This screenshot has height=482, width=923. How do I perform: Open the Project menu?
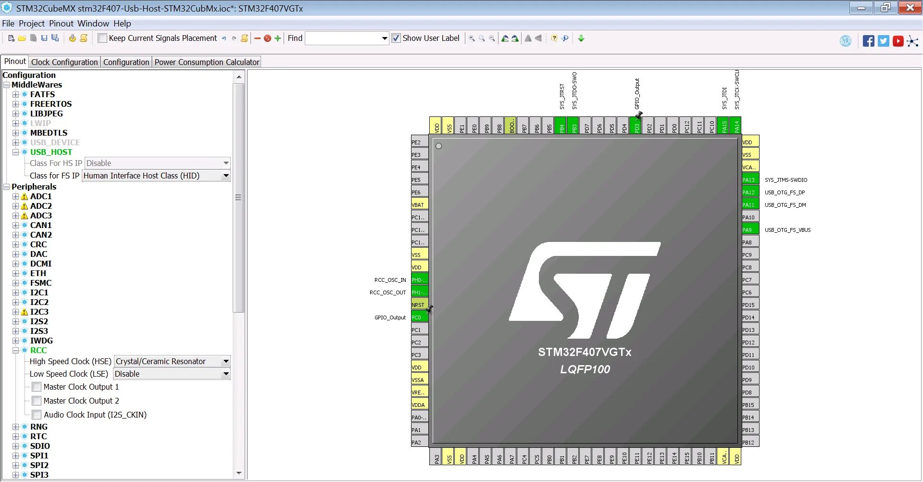tap(32, 24)
